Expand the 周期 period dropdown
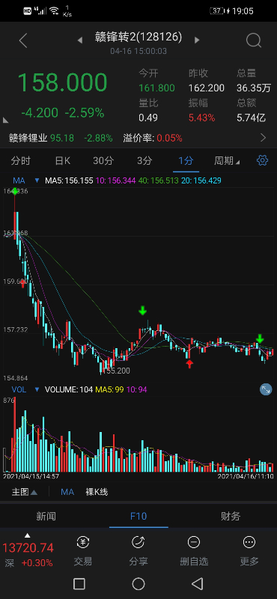This screenshot has height=599, width=277. click(x=227, y=161)
